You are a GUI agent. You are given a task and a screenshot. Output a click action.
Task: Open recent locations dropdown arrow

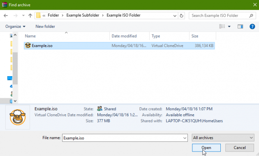click(x=23, y=16)
